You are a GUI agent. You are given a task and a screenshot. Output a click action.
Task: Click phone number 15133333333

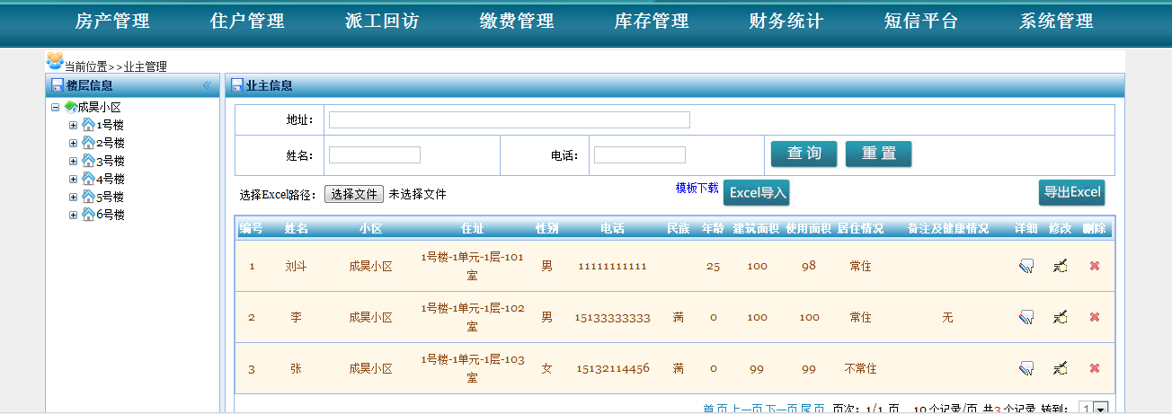click(612, 317)
